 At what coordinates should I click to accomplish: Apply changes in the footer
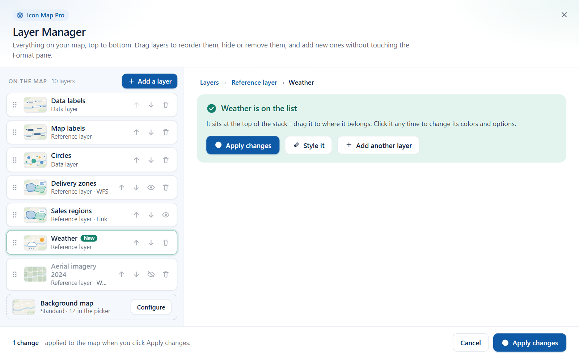tap(530, 342)
